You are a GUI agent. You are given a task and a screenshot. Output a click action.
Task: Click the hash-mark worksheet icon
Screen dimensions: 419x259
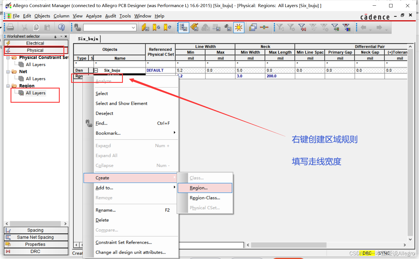pos(228,27)
